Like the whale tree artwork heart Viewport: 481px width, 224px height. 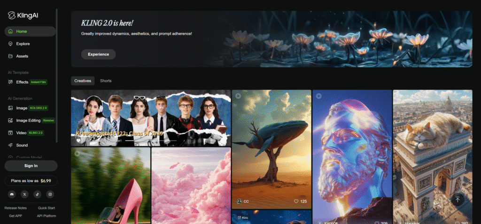coord(296,201)
